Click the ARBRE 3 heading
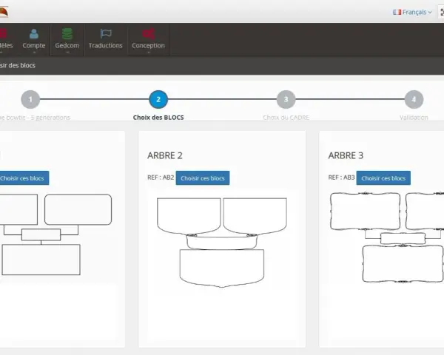444x355 pixels. click(346, 155)
